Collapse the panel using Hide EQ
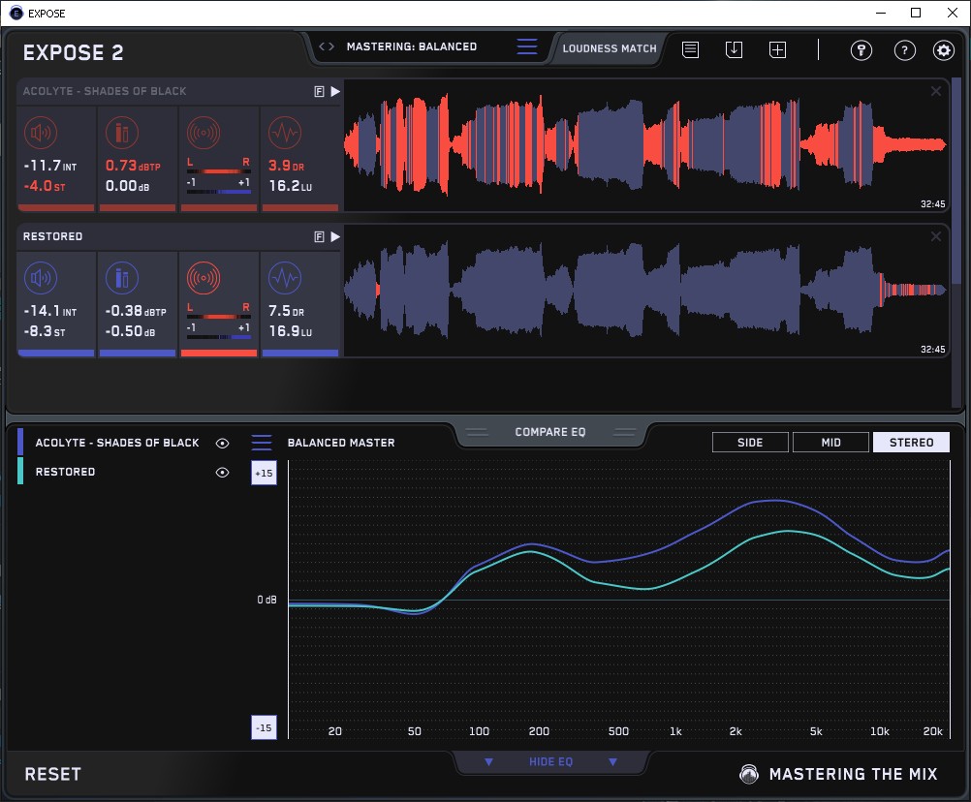The height and width of the screenshot is (802, 971). 550,762
